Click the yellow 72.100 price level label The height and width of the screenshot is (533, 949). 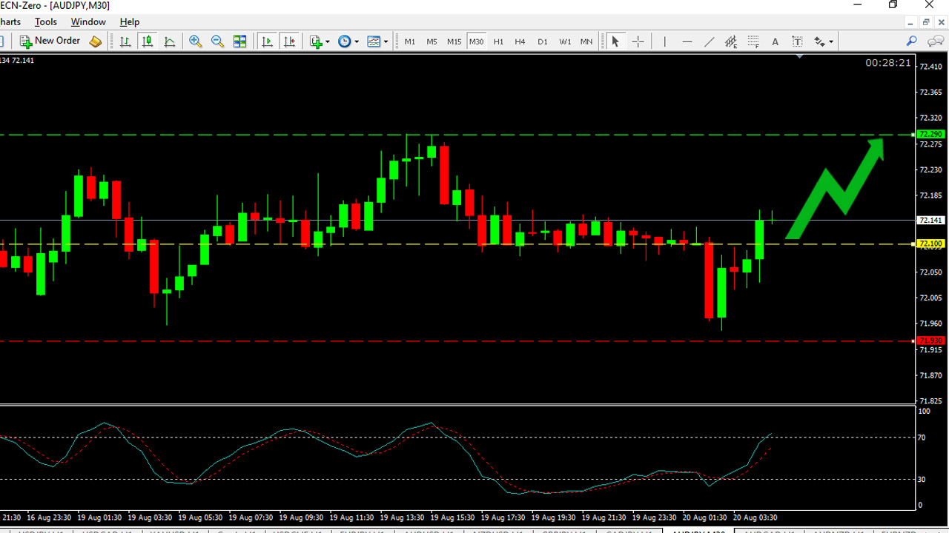click(930, 244)
